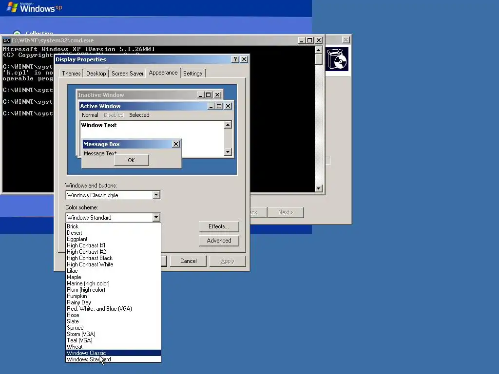
Task: Choose Rose color scheme
Action: click(x=113, y=315)
